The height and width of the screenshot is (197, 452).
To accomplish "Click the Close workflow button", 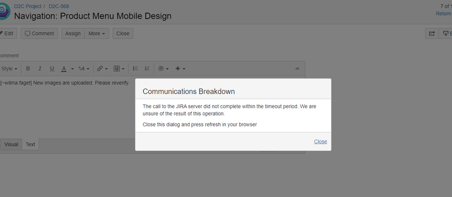I will click(x=123, y=34).
